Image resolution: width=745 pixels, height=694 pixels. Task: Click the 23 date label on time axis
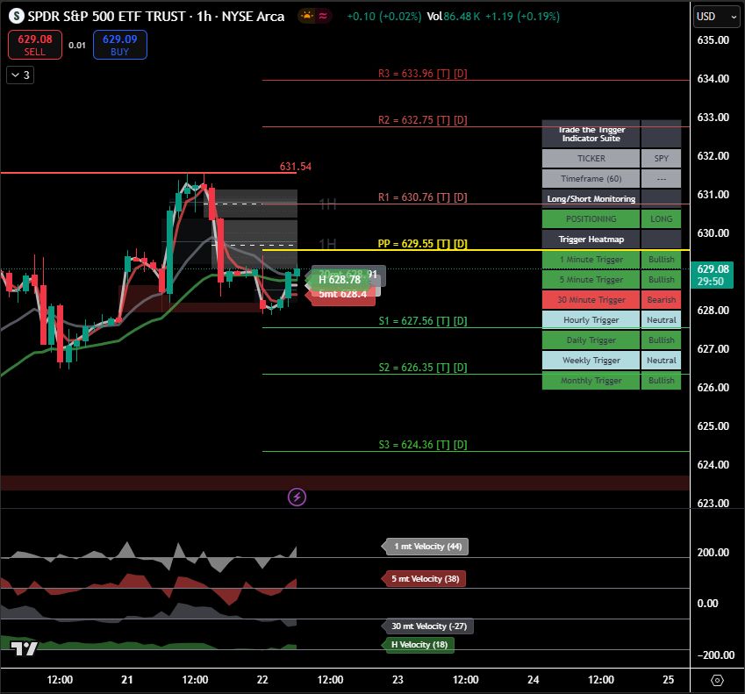(x=398, y=680)
